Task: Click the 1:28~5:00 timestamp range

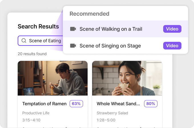Action: 106,120
